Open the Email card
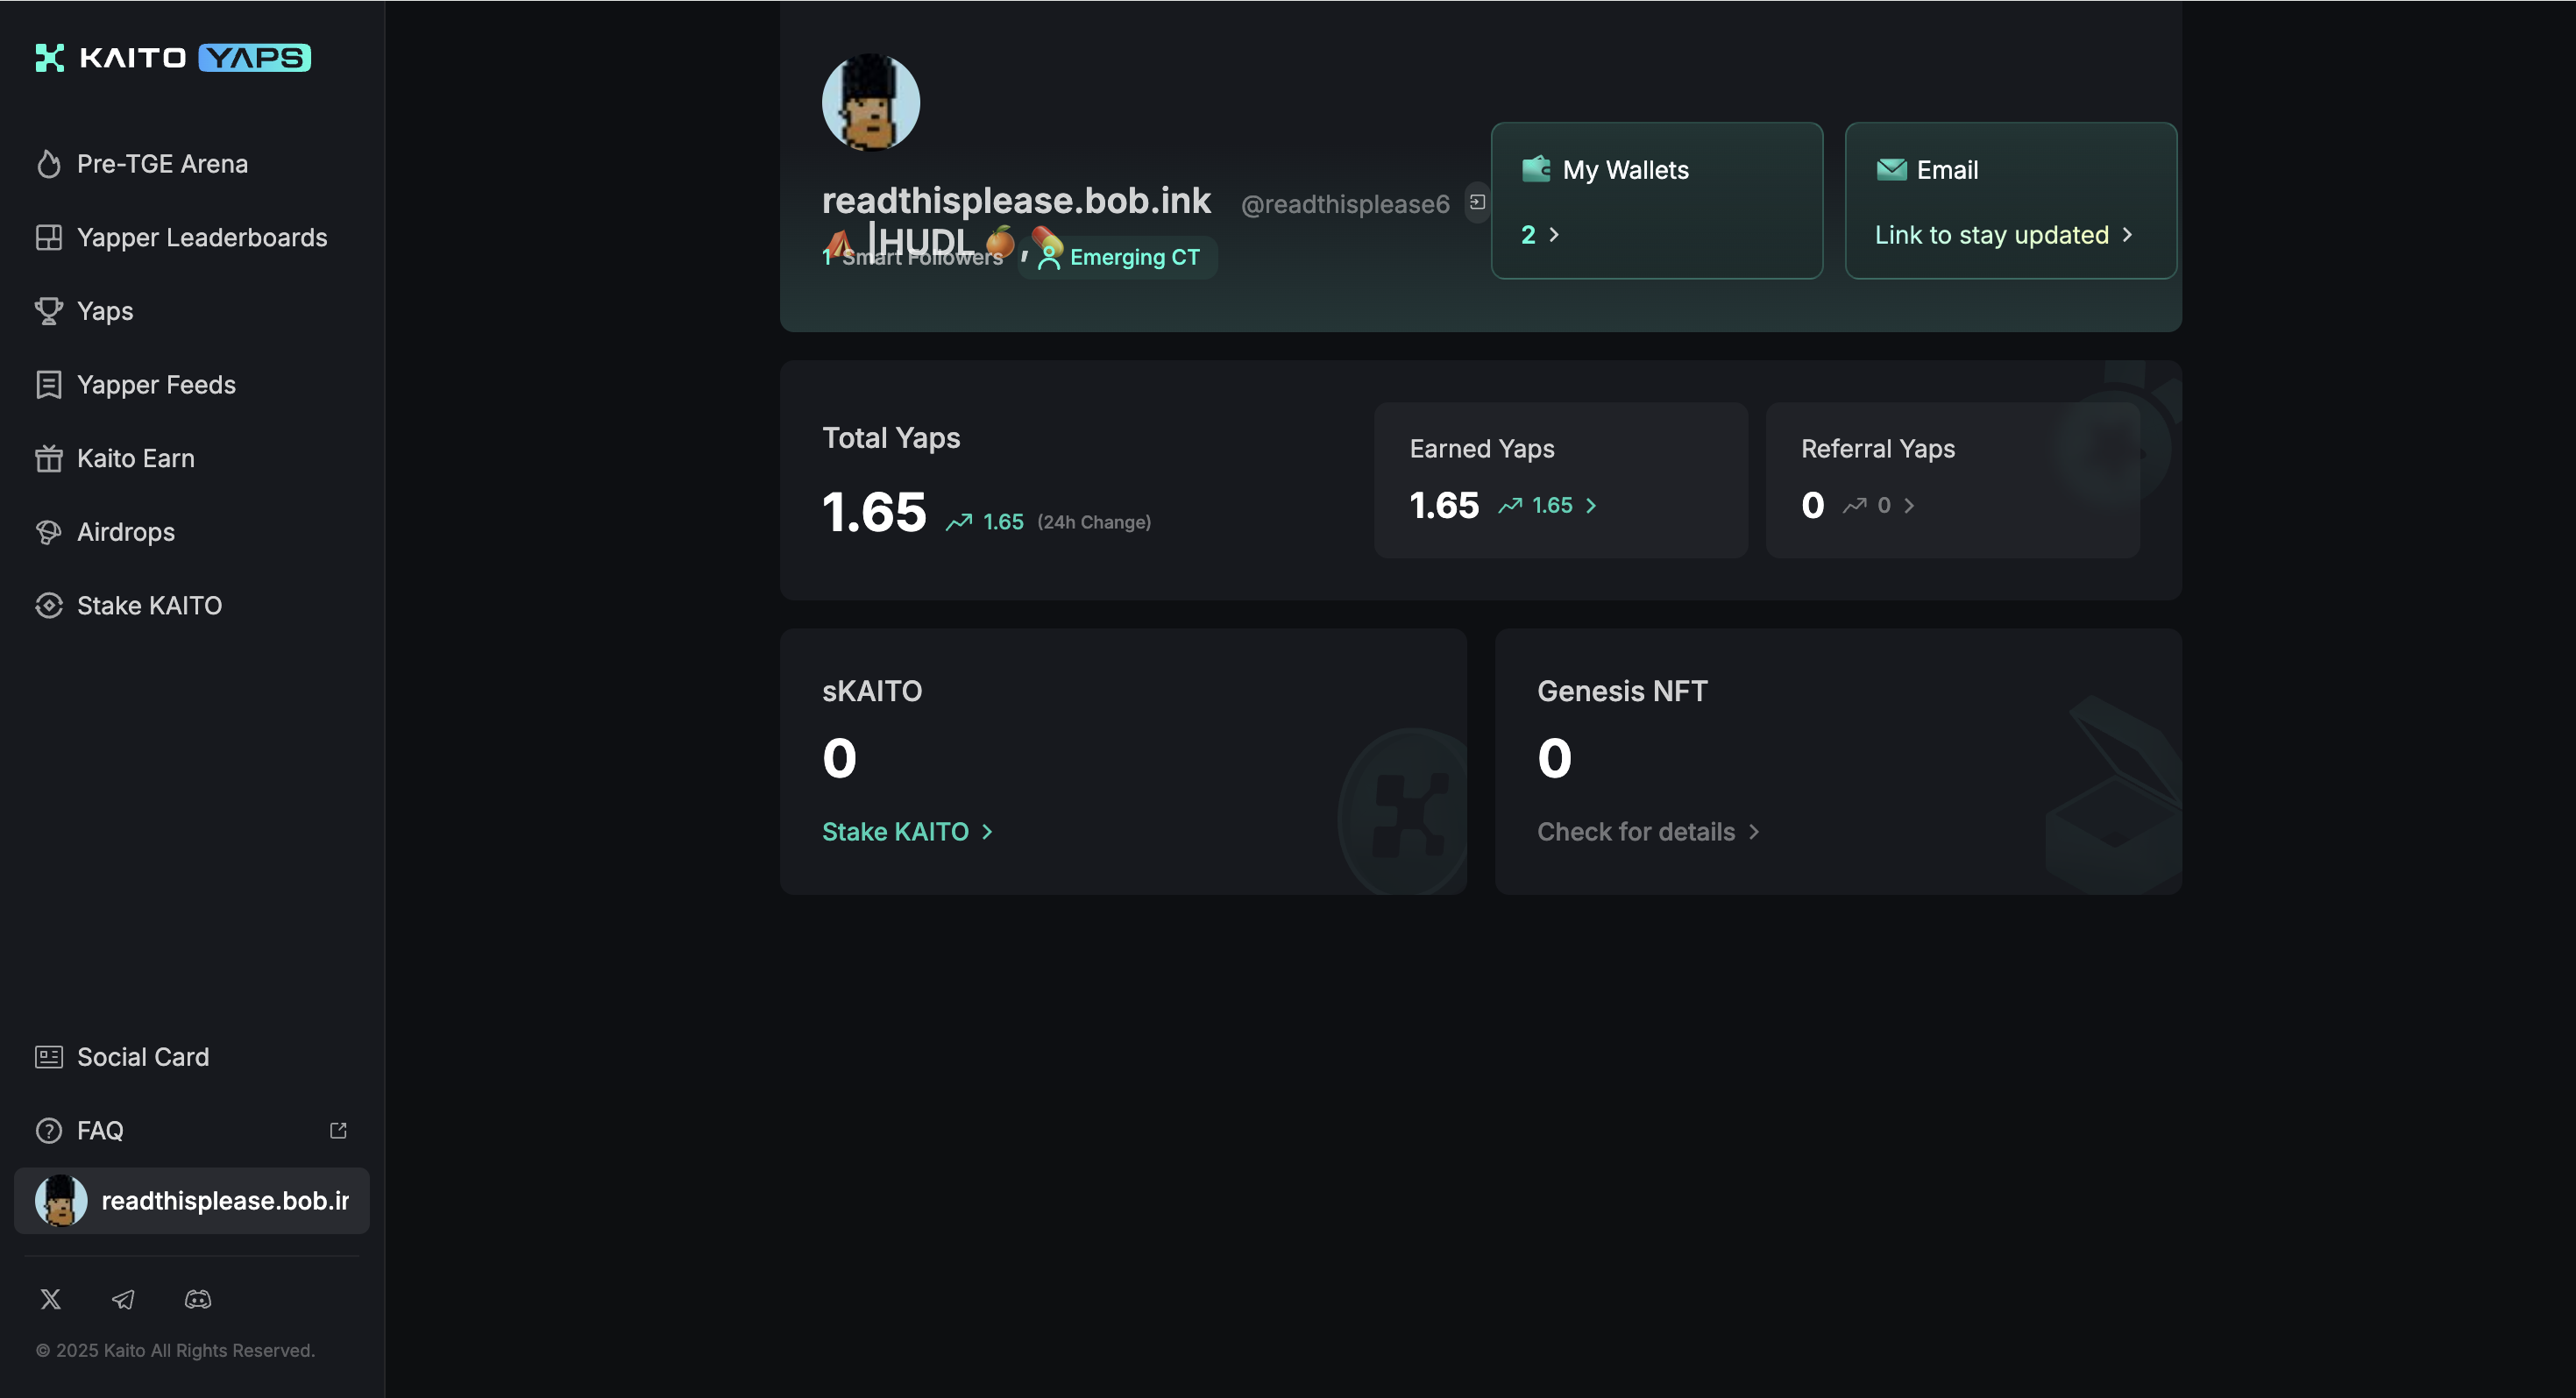 click(2011, 200)
